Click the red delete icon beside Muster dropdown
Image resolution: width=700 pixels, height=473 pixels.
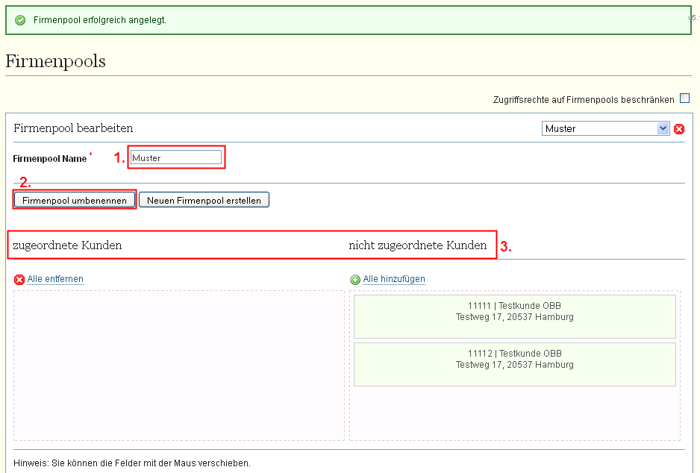coord(679,129)
